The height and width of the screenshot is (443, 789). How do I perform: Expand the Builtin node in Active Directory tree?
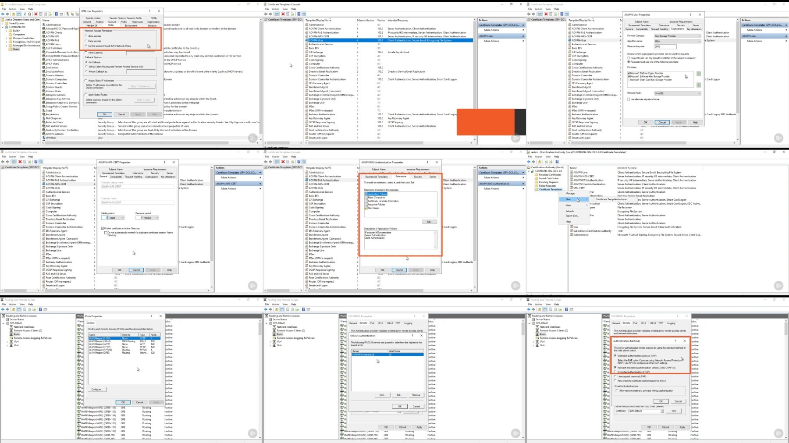tap(7, 31)
